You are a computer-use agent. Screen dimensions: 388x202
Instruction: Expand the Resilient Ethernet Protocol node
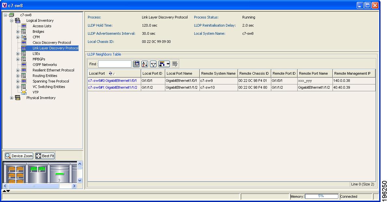(x=18, y=70)
